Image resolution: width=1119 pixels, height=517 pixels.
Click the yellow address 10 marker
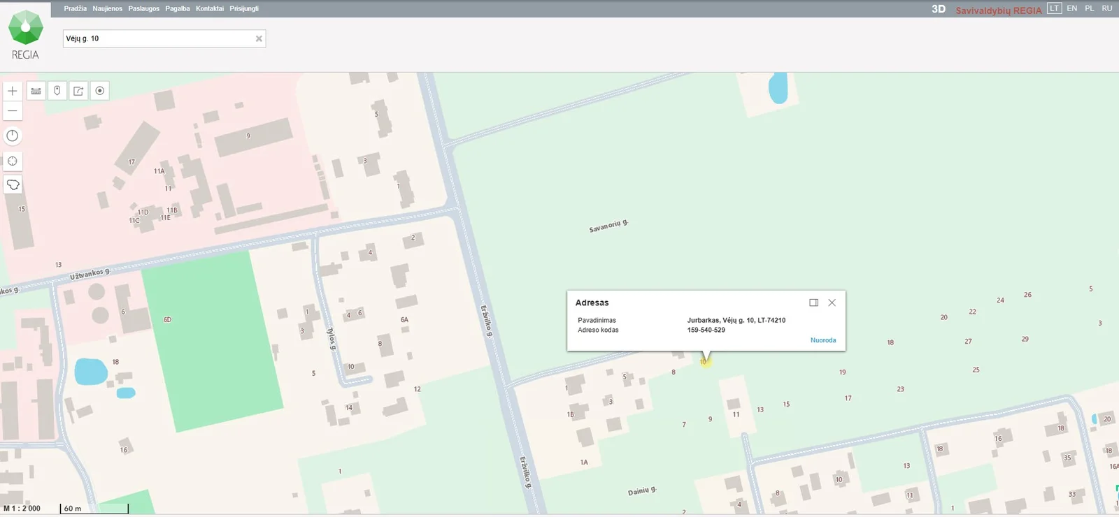704,362
